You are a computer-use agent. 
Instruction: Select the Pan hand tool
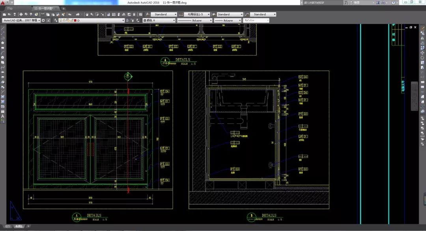click(86, 14)
